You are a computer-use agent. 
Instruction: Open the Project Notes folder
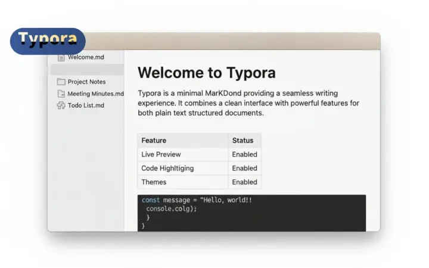click(86, 82)
